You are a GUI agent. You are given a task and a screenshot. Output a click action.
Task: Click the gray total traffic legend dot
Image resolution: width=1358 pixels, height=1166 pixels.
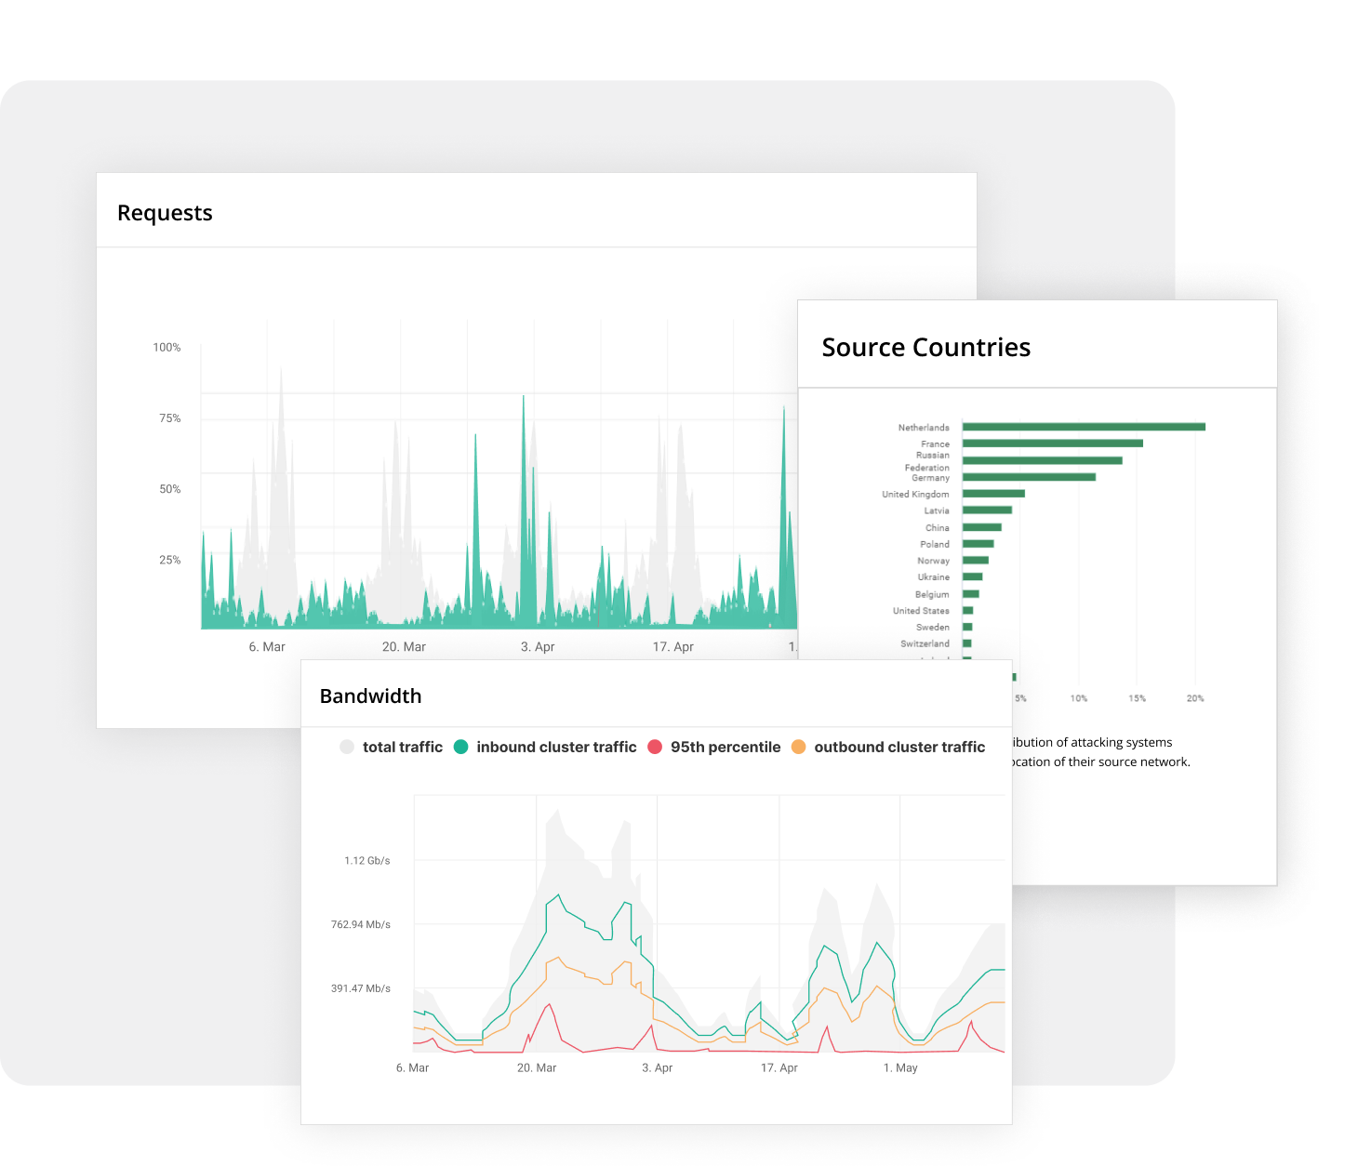click(347, 747)
